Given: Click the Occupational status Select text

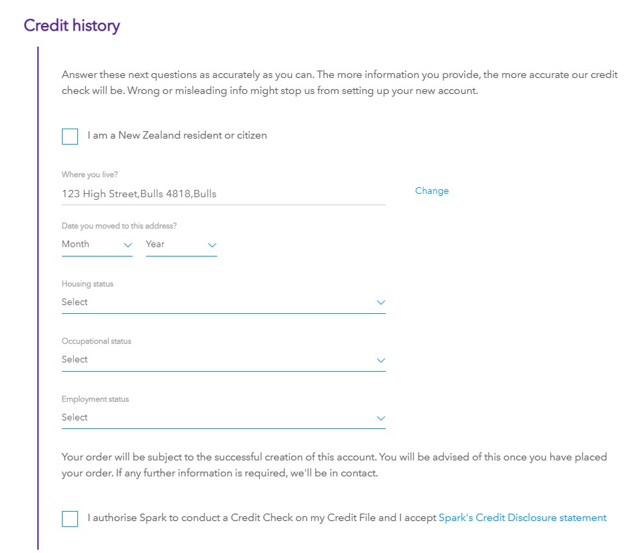Looking at the screenshot, I should click(x=75, y=360).
